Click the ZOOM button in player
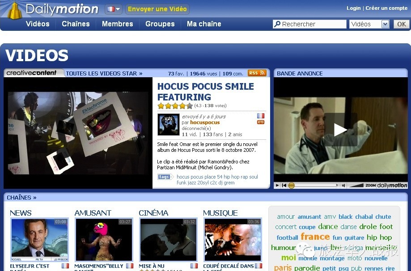 tap(371, 185)
